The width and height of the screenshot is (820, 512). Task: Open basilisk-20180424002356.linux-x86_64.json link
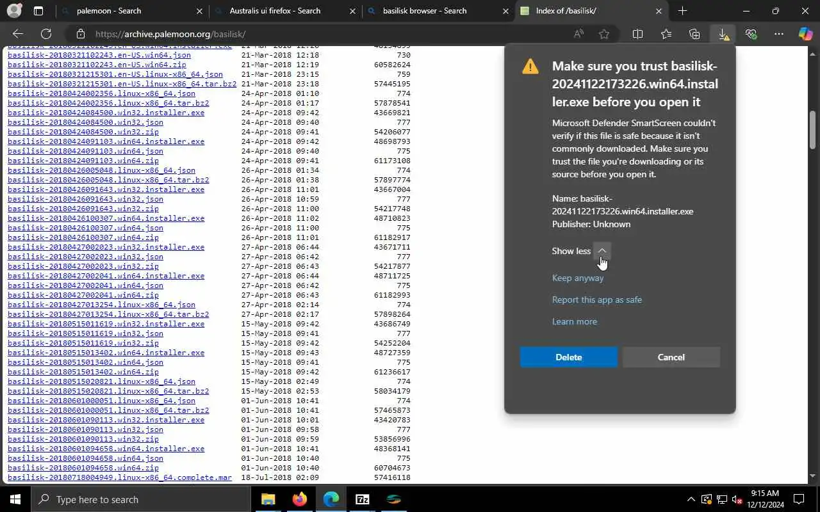coord(101,93)
